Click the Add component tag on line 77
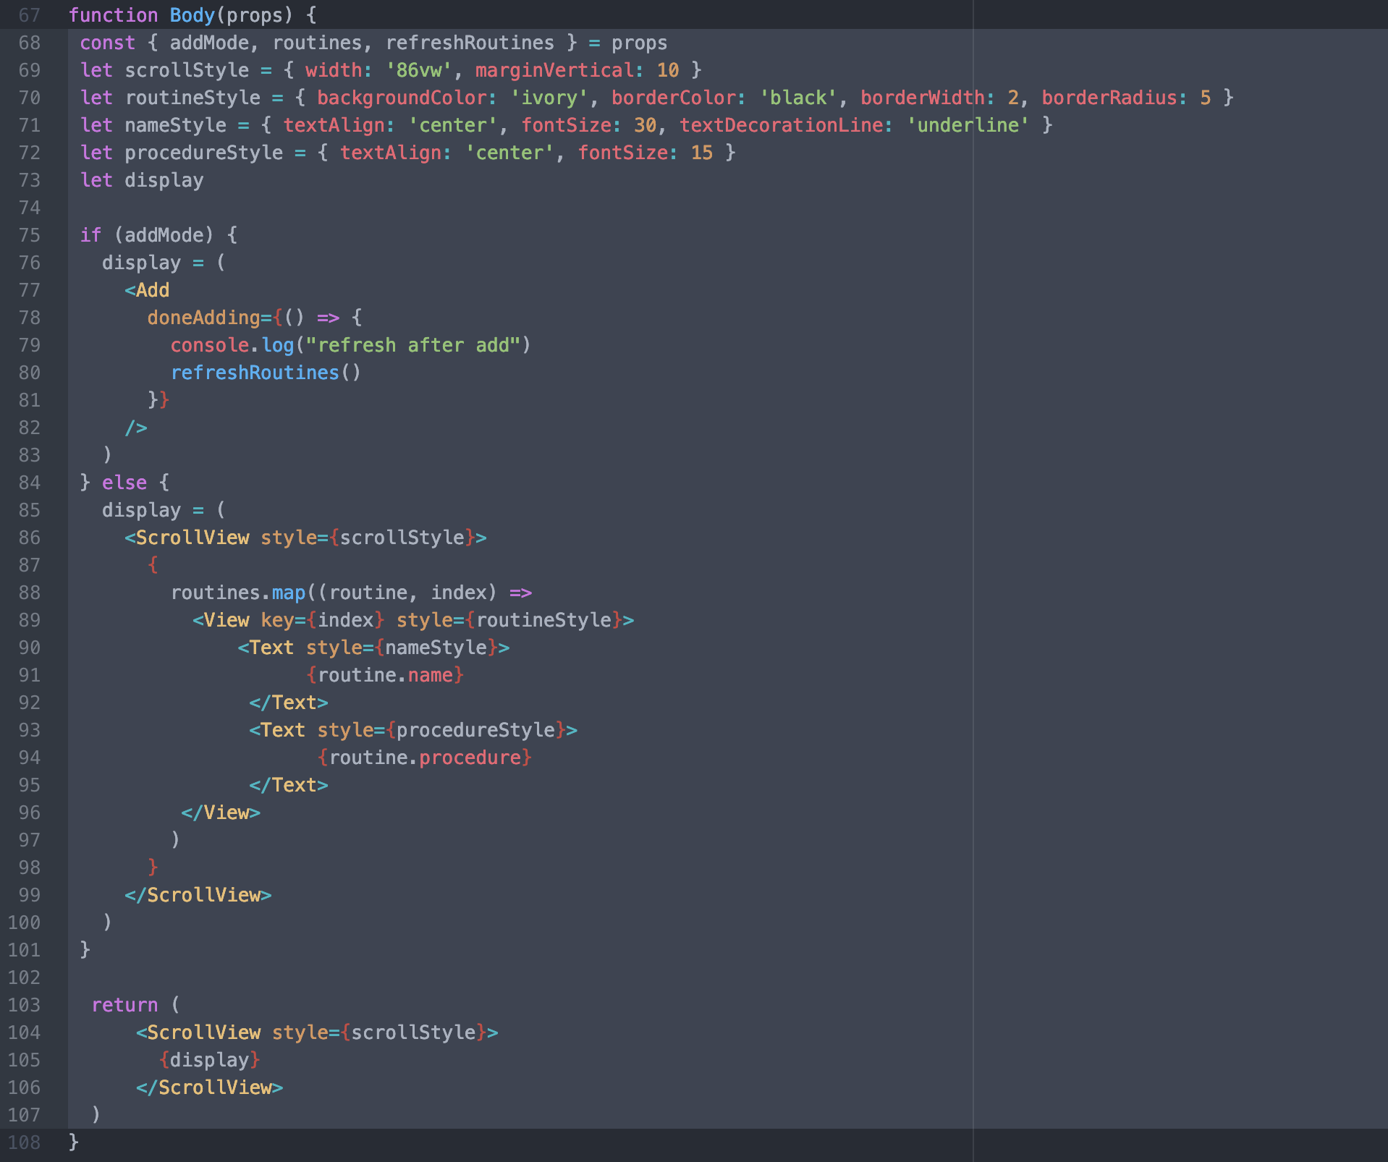 pyautogui.click(x=151, y=290)
